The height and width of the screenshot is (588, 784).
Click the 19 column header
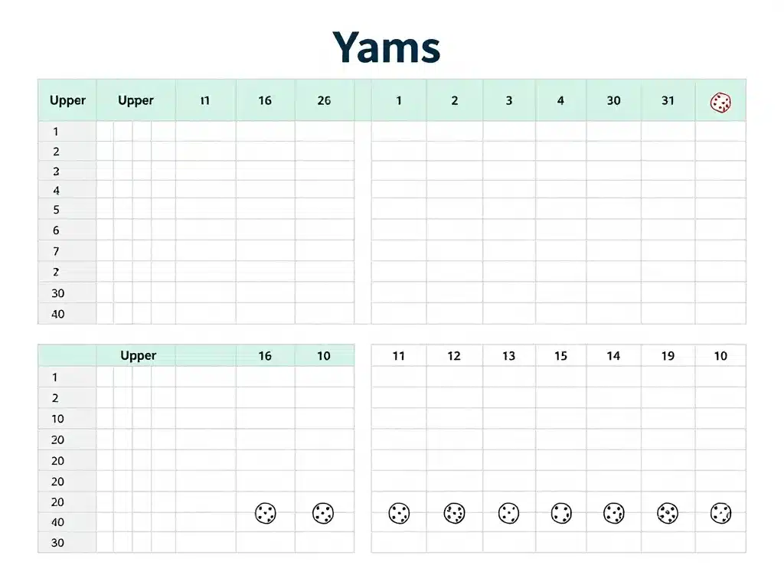tap(668, 356)
